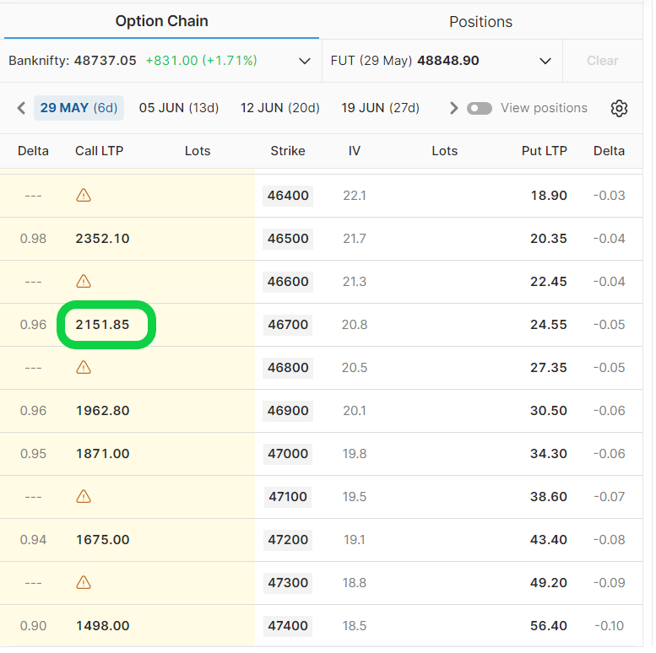Select the 29 MAY (6d) expiry

point(79,108)
